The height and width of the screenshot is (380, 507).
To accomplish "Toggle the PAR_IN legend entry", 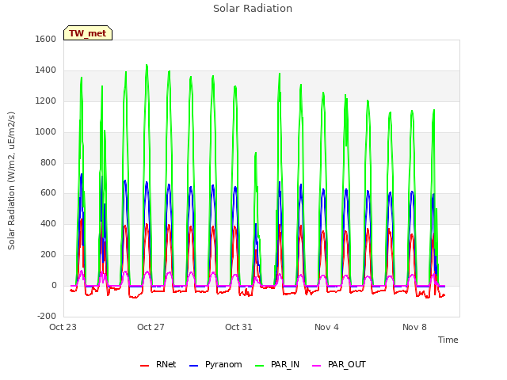I will (x=277, y=364).
